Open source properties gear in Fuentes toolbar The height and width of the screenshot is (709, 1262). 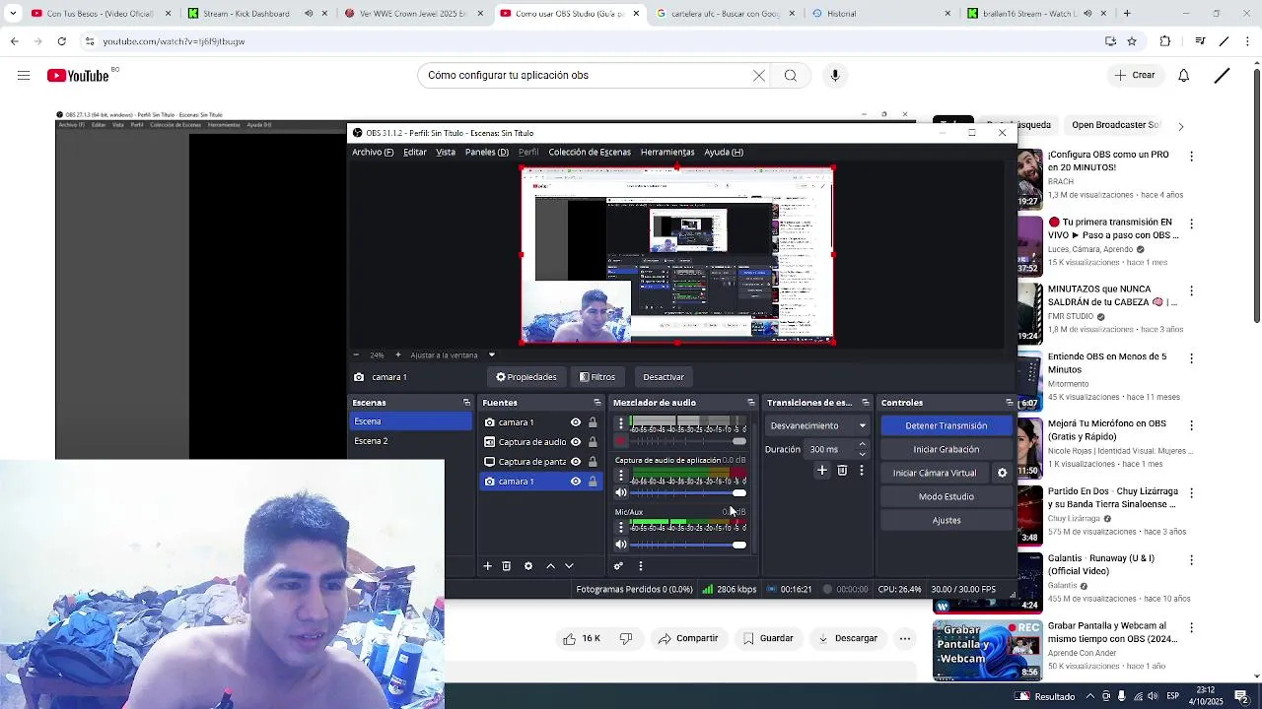click(x=528, y=566)
